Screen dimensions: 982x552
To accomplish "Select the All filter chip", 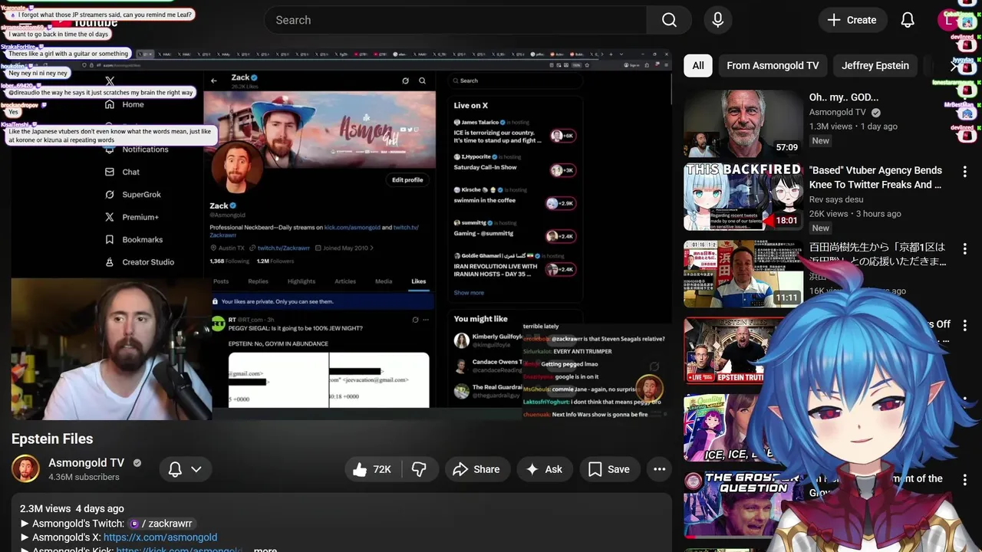I will coord(698,65).
